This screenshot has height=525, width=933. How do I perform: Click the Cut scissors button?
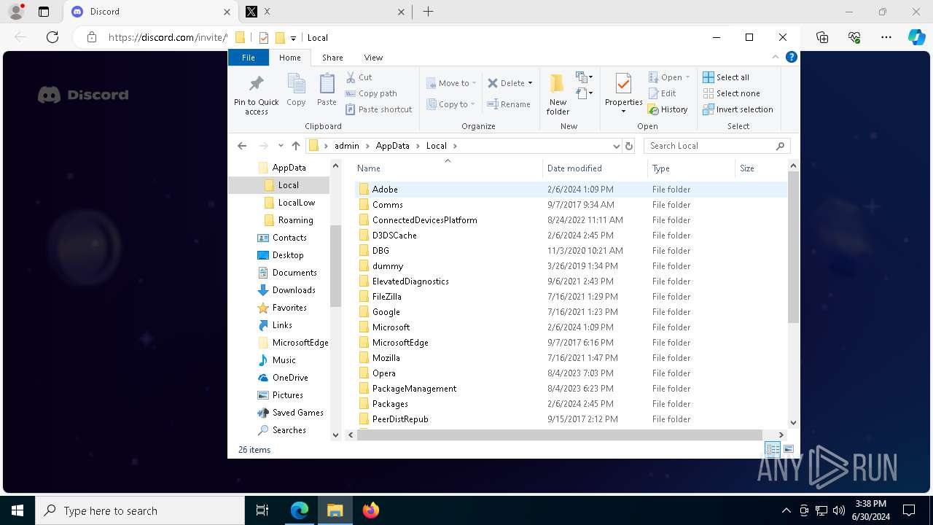(359, 77)
